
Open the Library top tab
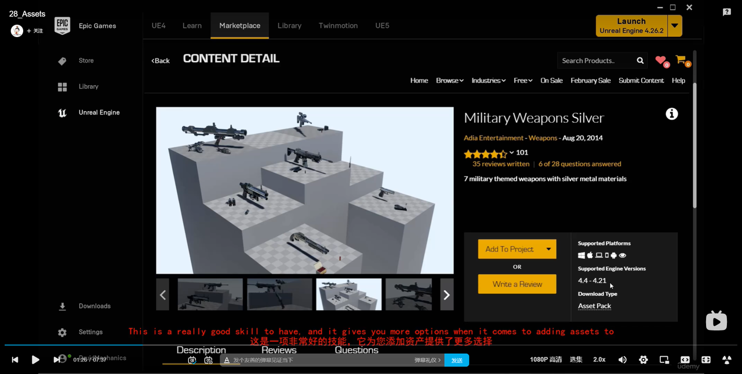click(x=289, y=26)
